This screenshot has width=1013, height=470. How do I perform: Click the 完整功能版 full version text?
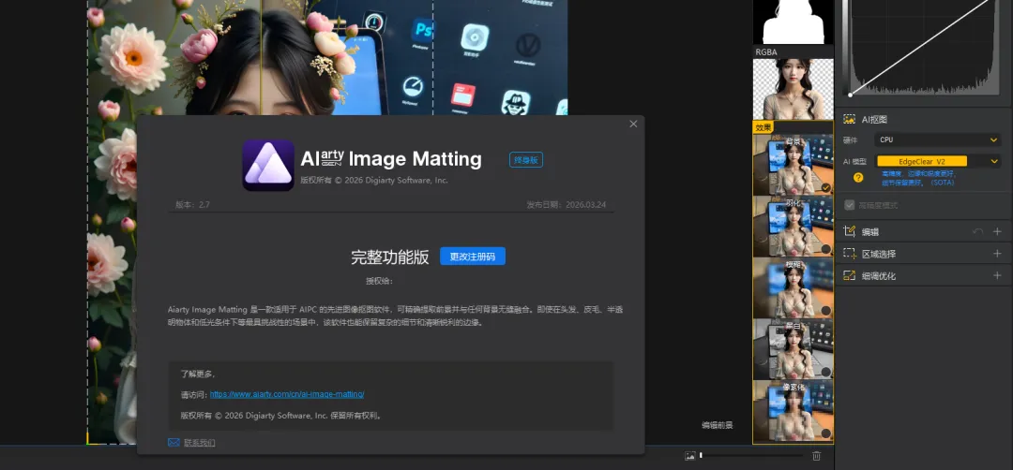pos(389,257)
